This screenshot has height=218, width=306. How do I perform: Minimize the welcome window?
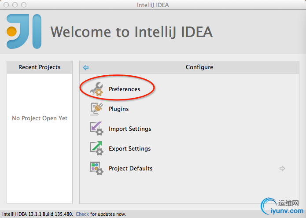coord(15,5)
